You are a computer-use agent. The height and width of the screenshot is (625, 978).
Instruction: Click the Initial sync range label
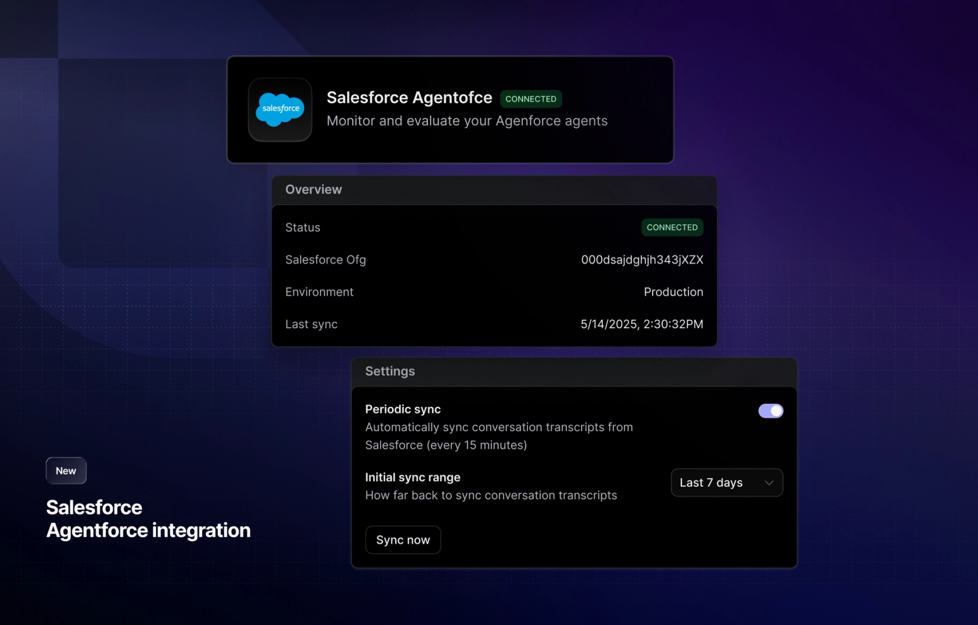[x=413, y=477]
